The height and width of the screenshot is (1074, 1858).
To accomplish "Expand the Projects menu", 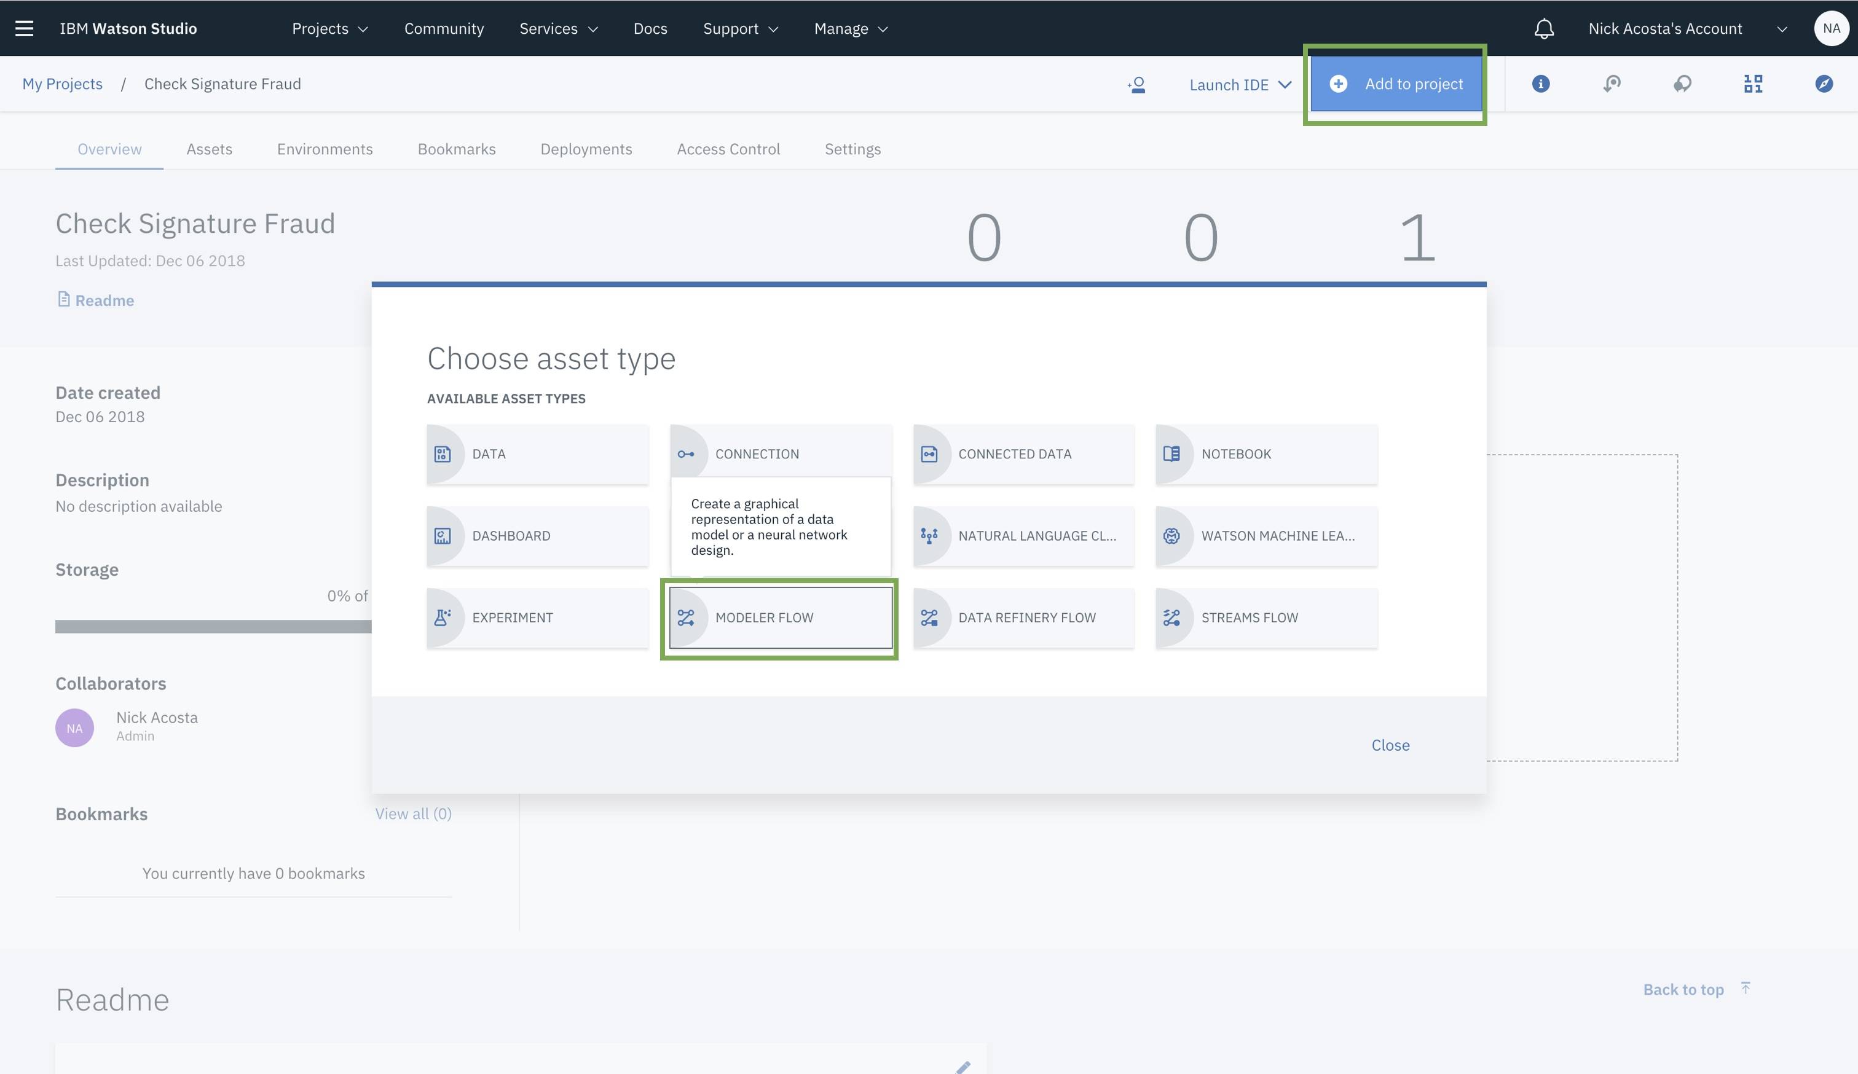I will click(329, 29).
